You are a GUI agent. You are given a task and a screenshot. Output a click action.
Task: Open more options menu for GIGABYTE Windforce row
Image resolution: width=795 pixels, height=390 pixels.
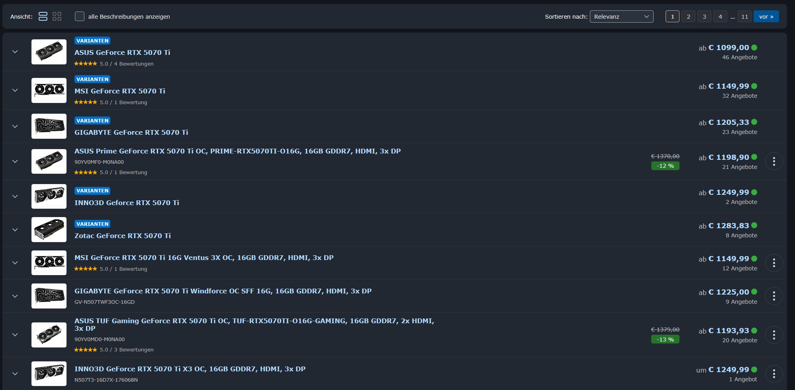774,296
